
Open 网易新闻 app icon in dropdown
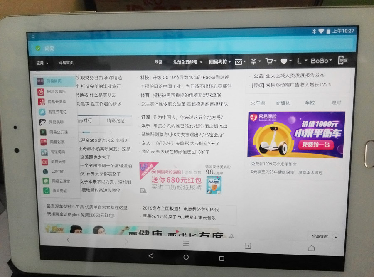point(40,81)
